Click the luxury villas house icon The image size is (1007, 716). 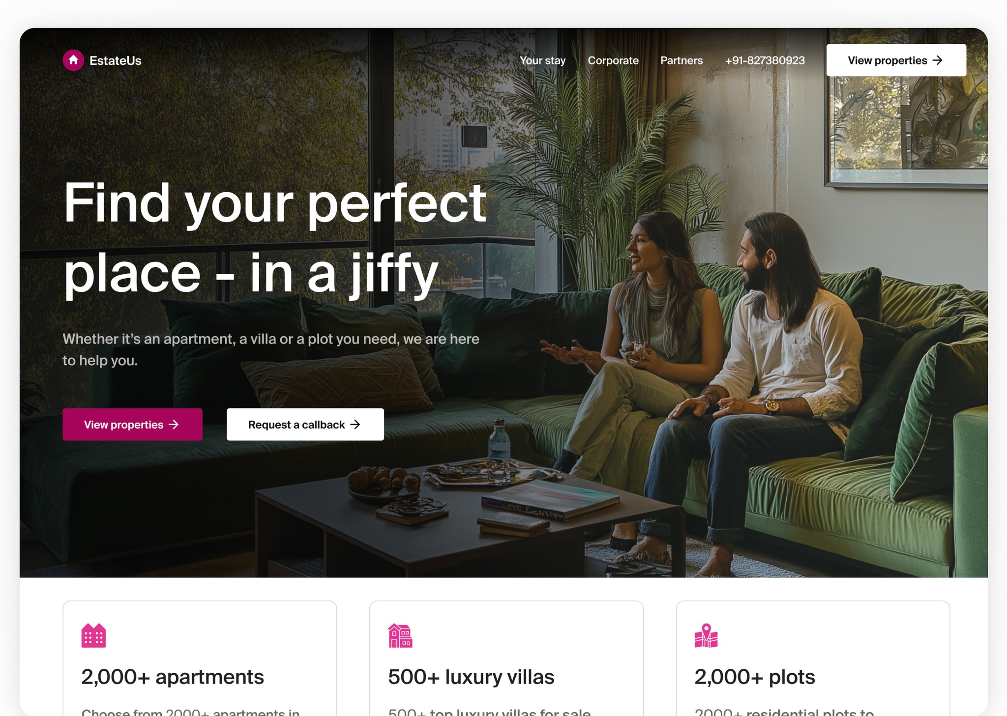click(x=400, y=635)
